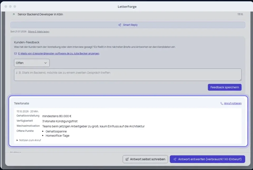Open the Offen status dropdown
253x170 pixels.
(32, 63)
